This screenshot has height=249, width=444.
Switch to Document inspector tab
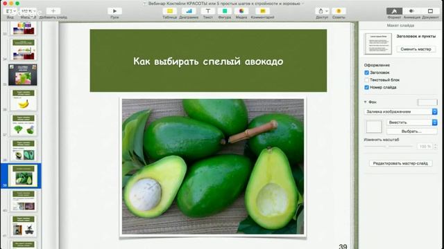[430, 11]
